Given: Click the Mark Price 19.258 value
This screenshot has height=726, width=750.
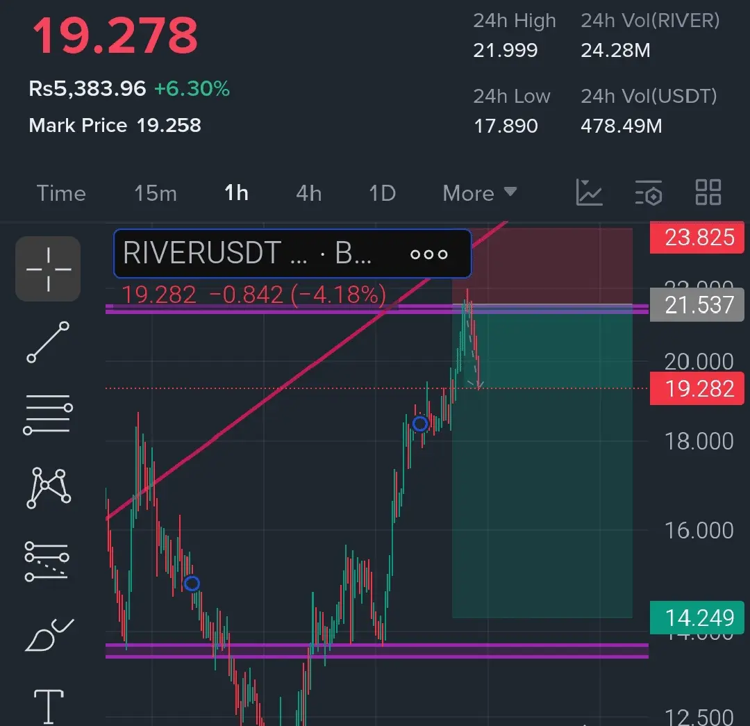Looking at the screenshot, I should 169,125.
